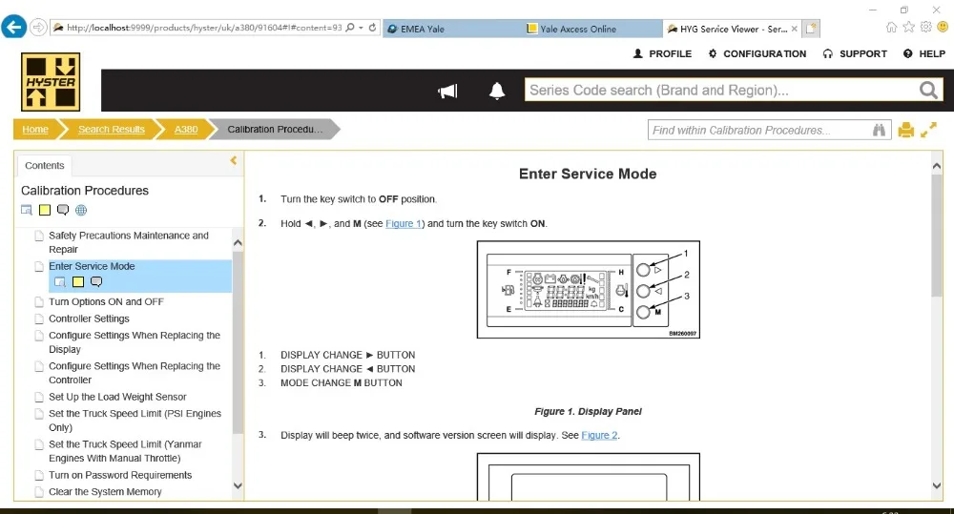954x514 pixels.
Task: Open browser tools gear icon
Action: click(x=926, y=27)
